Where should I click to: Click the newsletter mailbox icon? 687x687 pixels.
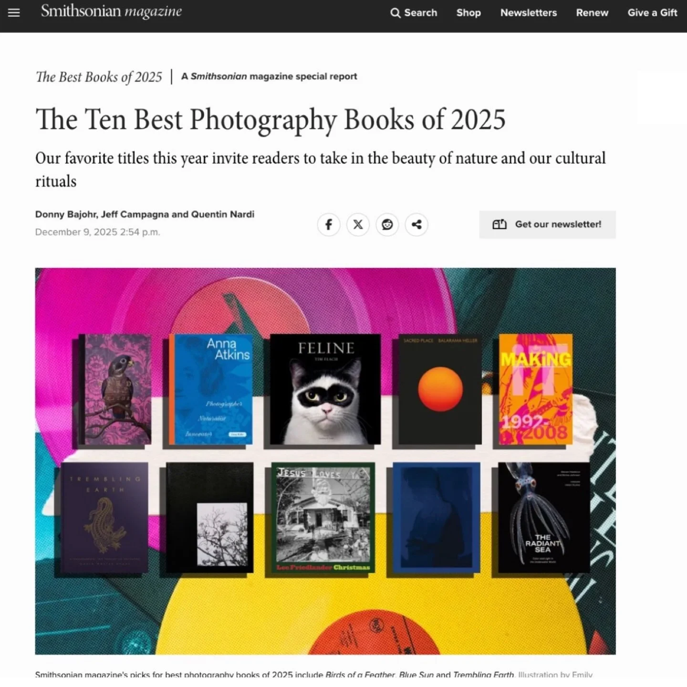[500, 224]
